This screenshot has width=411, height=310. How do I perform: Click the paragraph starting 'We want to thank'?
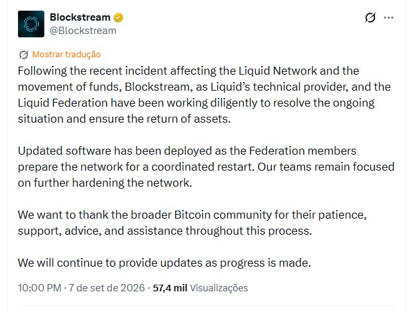(x=192, y=223)
